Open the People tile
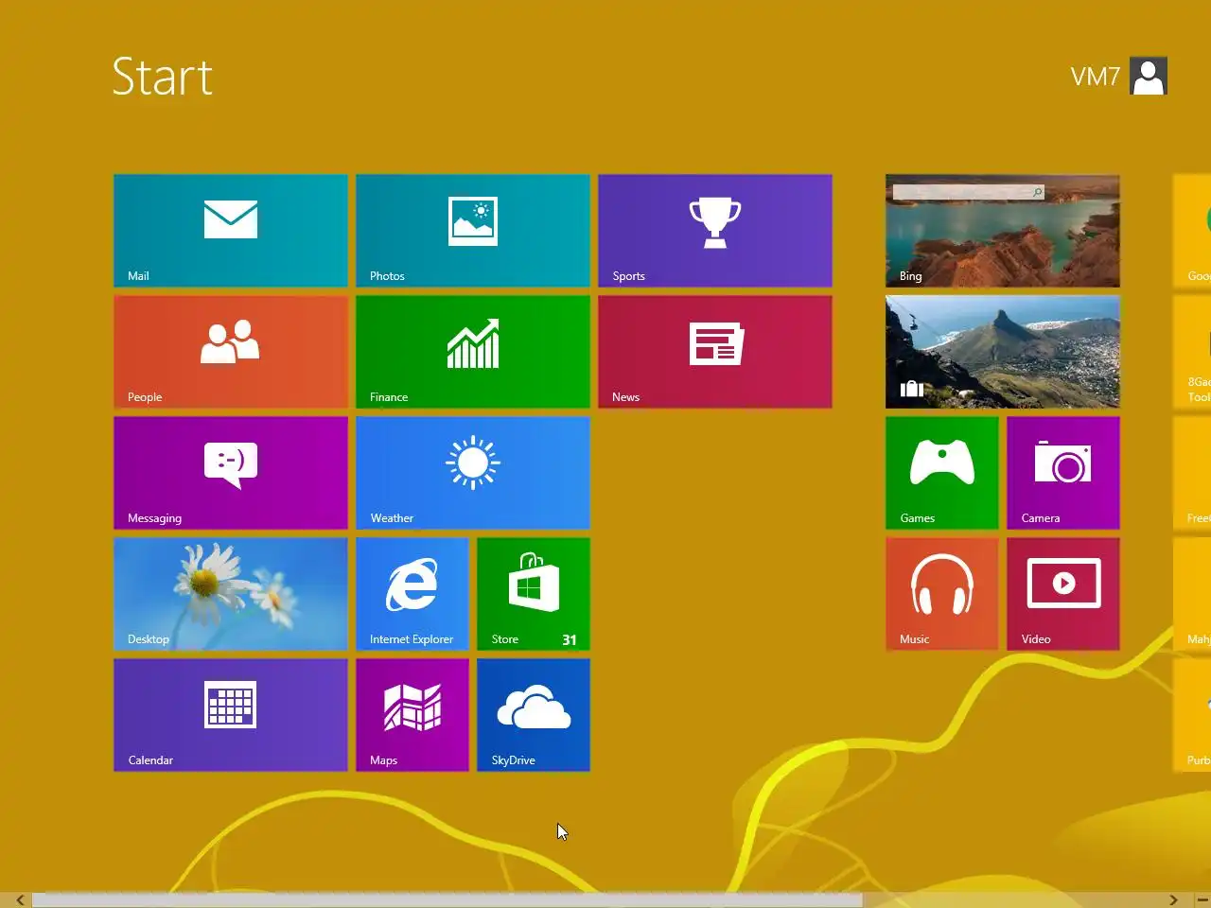 pos(231,352)
